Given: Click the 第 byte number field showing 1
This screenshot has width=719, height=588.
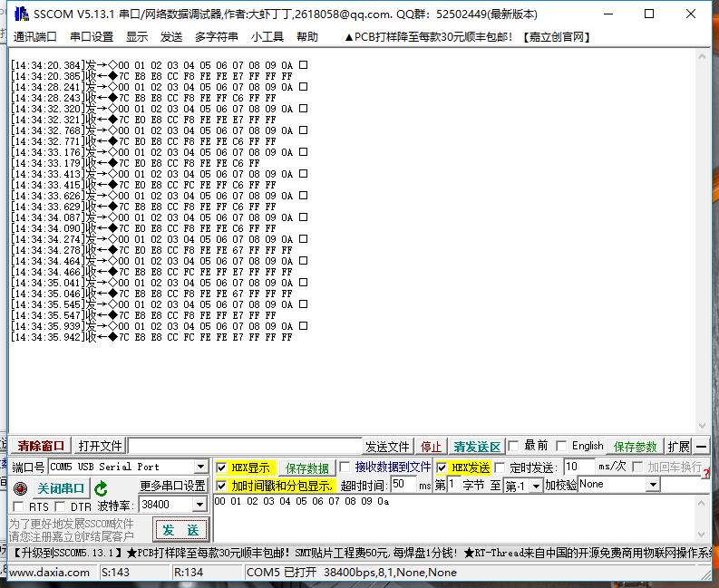Looking at the screenshot, I should [x=453, y=484].
